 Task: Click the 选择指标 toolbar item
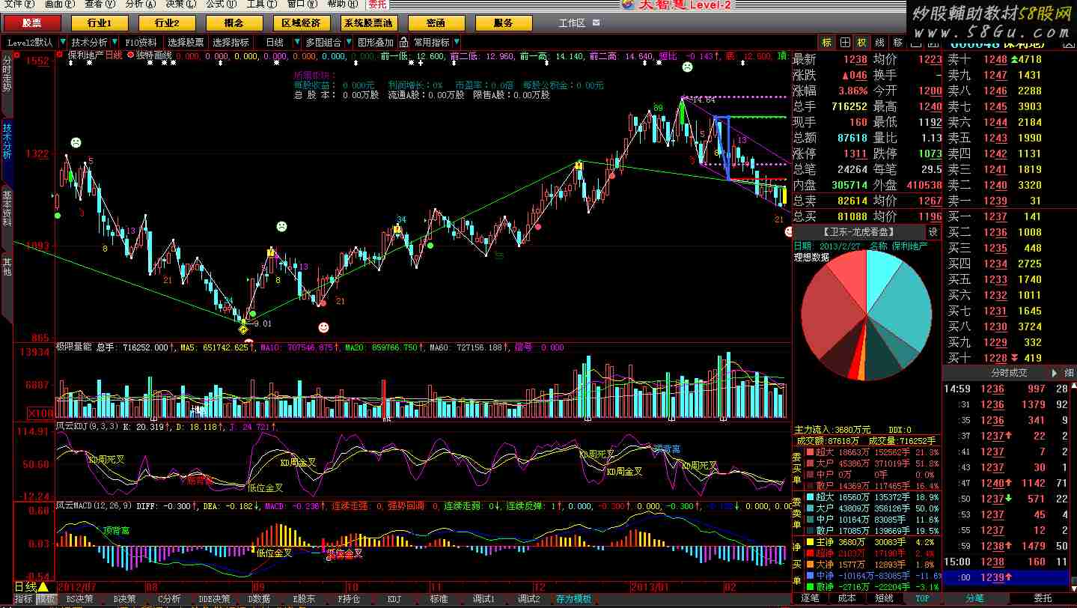tap(231, 43)
